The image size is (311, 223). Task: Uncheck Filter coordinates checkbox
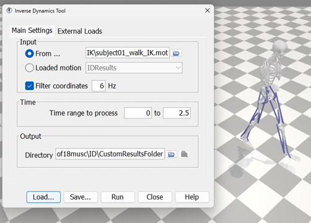click(x=29, y=86)
